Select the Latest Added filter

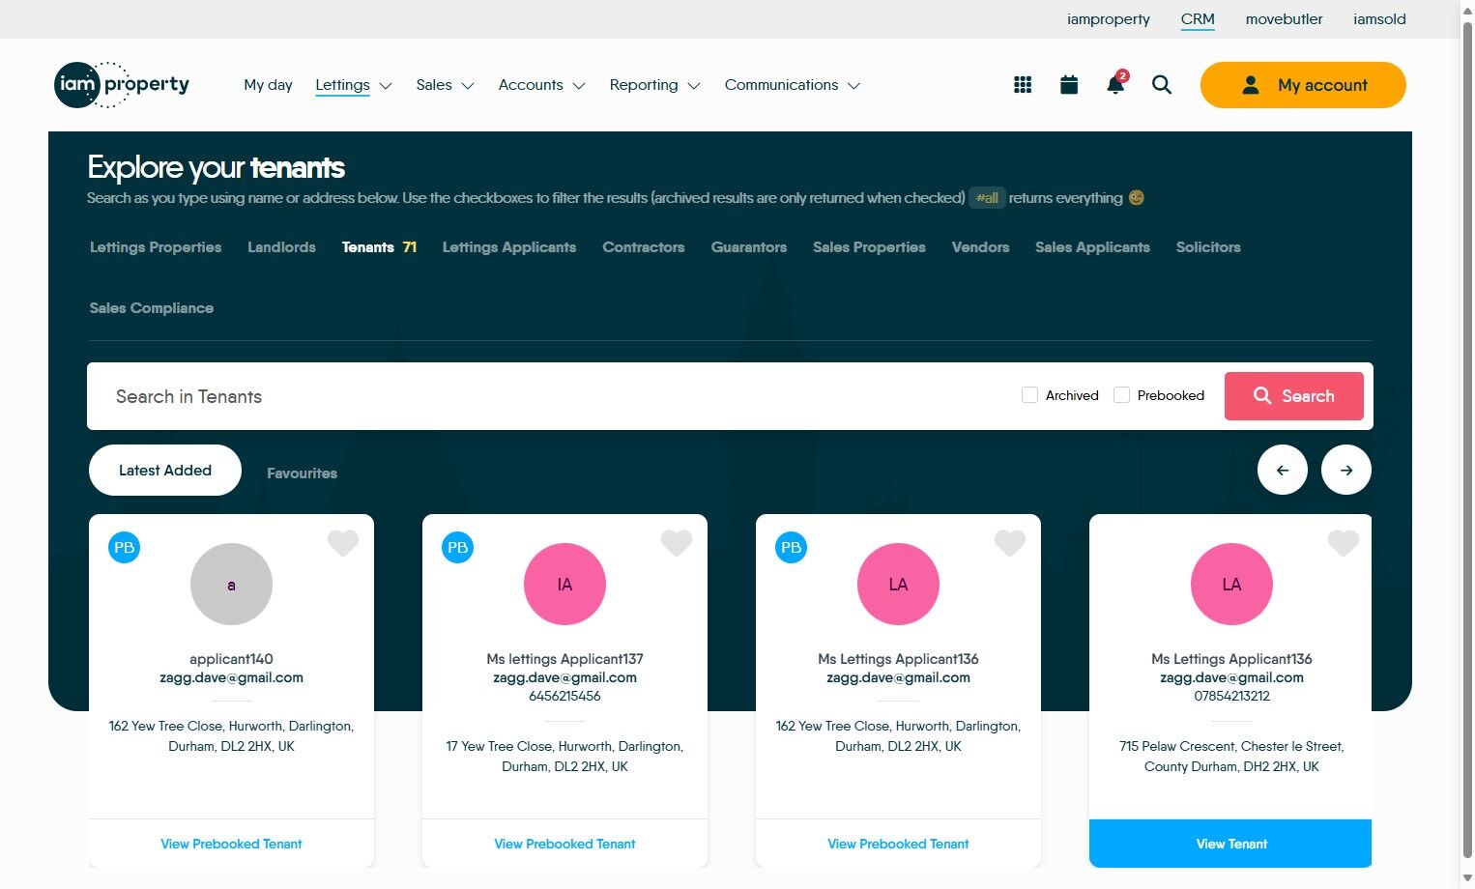(165, 471)
